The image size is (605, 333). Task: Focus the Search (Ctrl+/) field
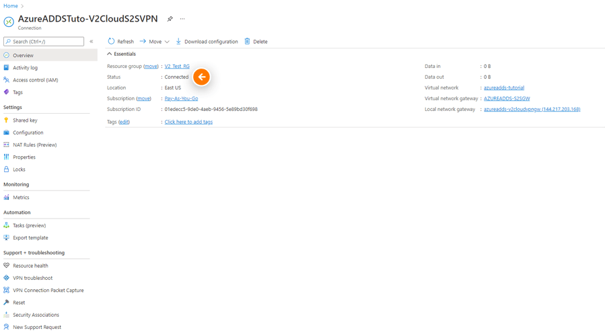point(44,41)
